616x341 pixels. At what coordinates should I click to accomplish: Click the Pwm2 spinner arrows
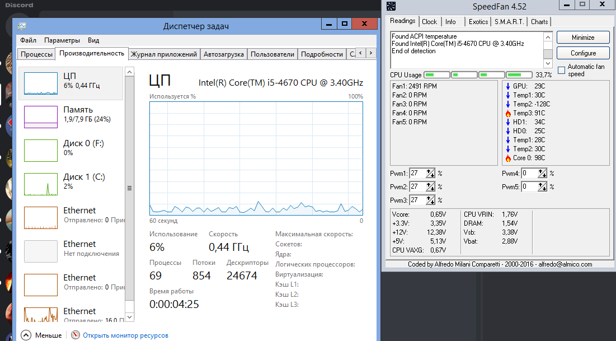tap(431, 186)
